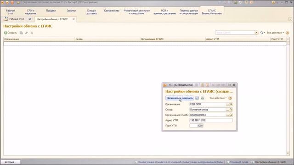The image size is (294, 165).
Task: Click the configuration differs notification in status bar
Action: [179, 162]
